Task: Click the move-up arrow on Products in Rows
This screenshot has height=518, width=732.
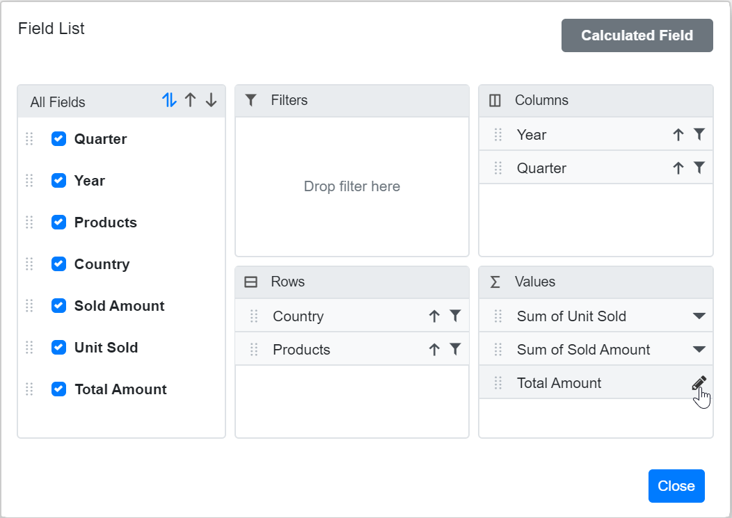Action: click(x=433, y=349)
